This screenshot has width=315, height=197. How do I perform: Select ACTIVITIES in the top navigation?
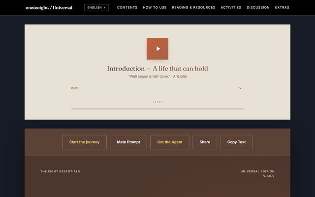pyautogui.click(x=231, y=7)
